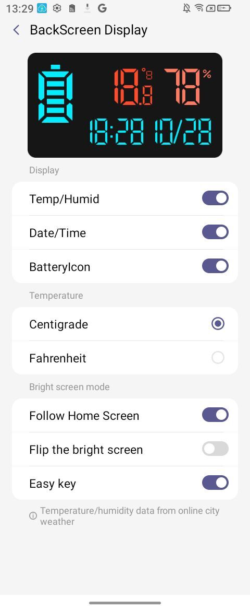Tap the cloud upload status icon

(42, 8)
